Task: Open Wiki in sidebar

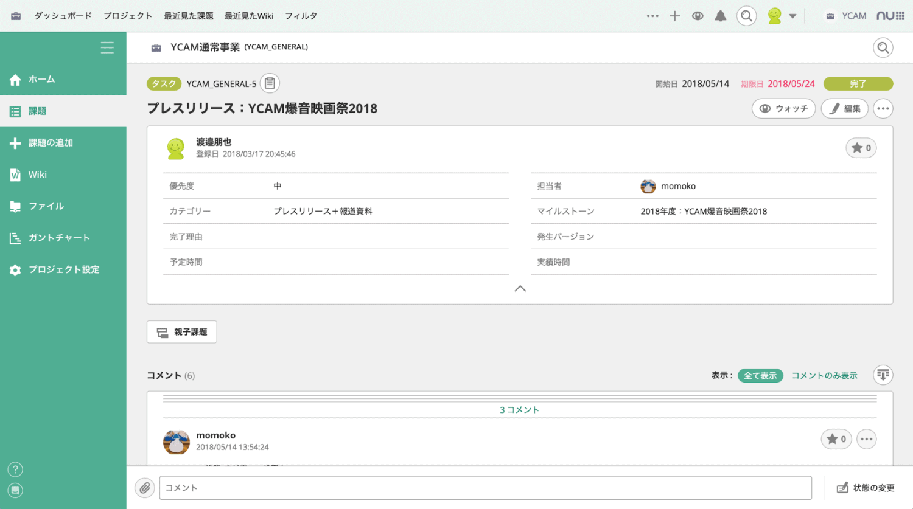Action: 63,174
